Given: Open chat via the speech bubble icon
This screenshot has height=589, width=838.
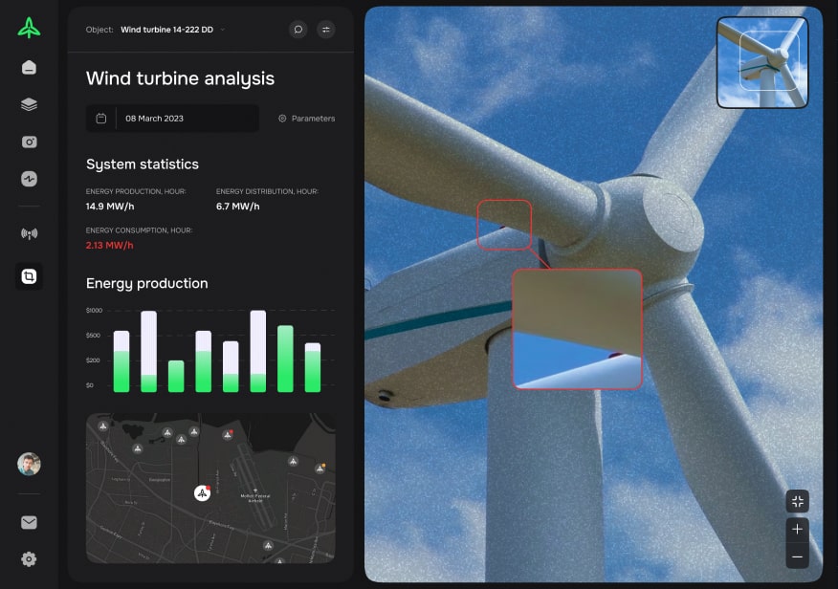Looking at the screenshot, I should (298, 30).
